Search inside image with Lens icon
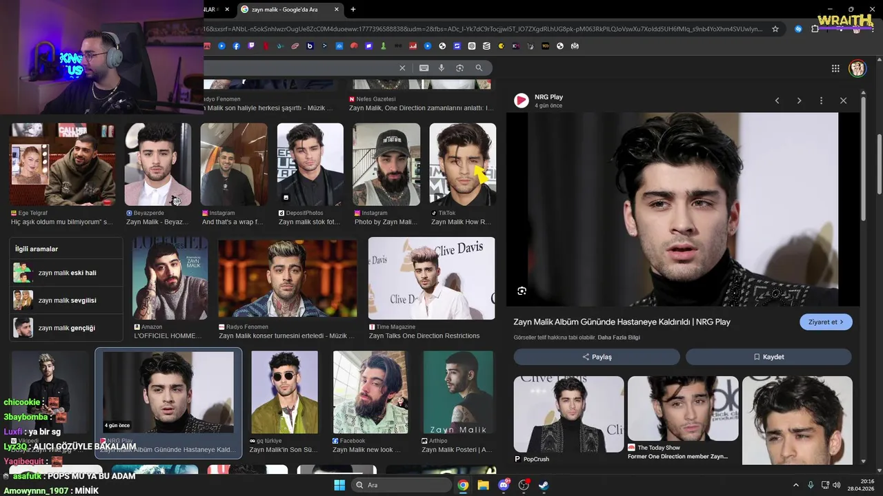The height and width of the screenshot is (496, 883). [522, 291]
